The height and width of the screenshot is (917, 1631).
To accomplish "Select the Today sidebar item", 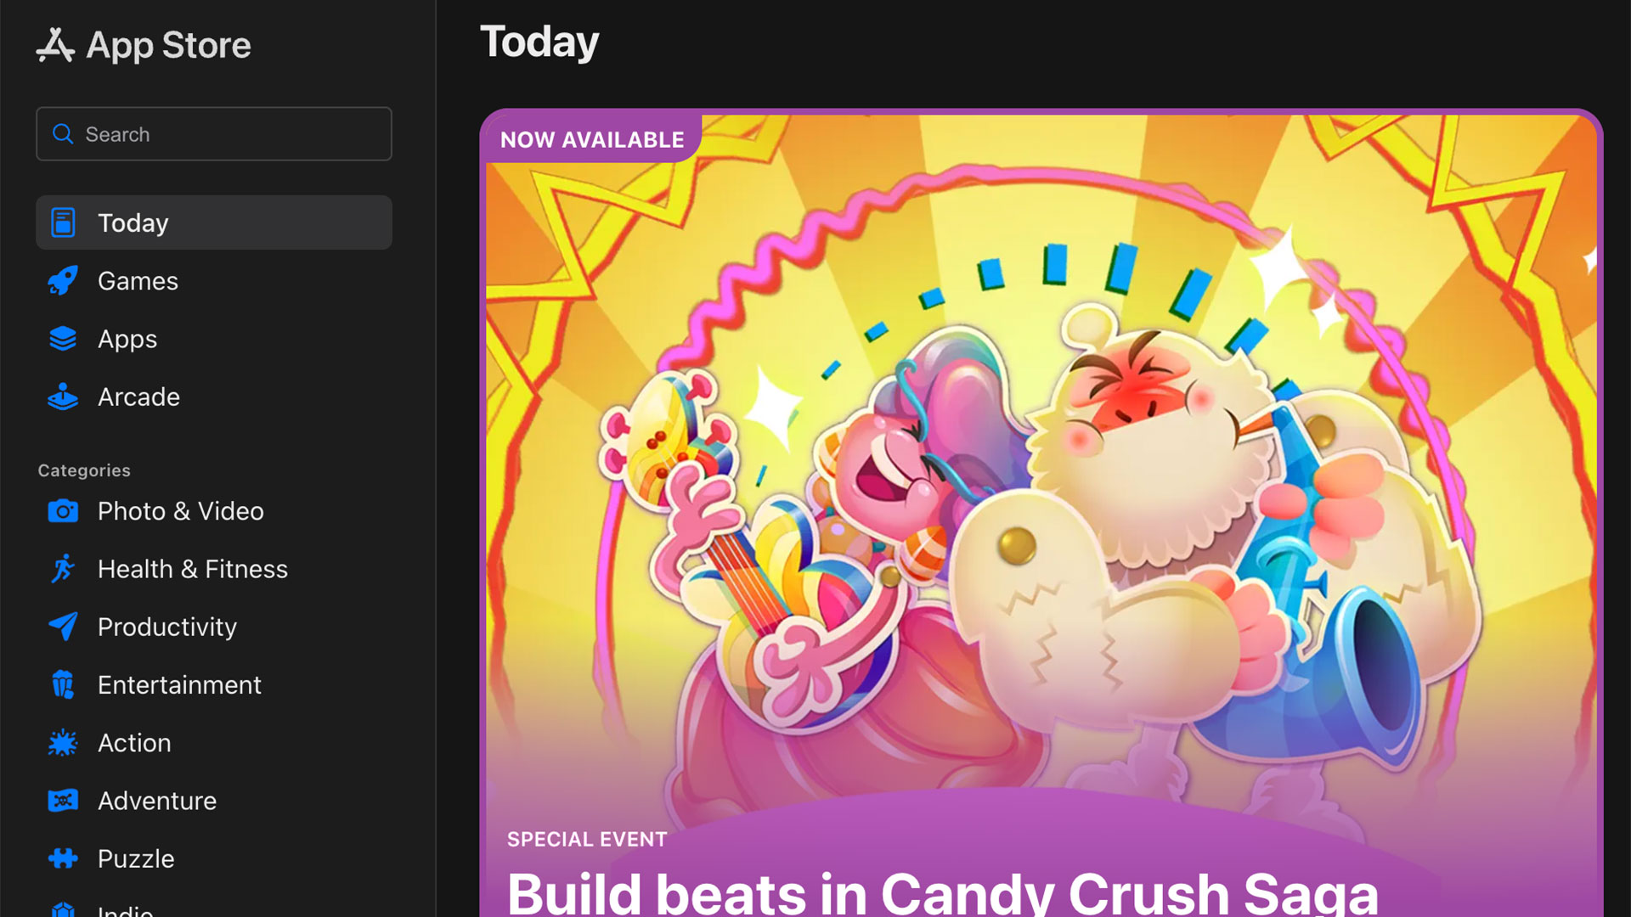I will coord(214,222).
